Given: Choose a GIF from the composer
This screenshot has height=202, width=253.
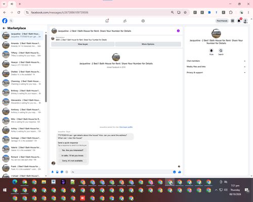Looking at the screenshot, I should pyautogui.click(x=67, y=172).
